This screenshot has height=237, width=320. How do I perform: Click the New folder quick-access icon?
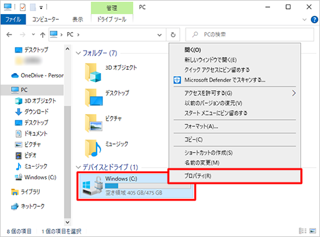point(33,7)
